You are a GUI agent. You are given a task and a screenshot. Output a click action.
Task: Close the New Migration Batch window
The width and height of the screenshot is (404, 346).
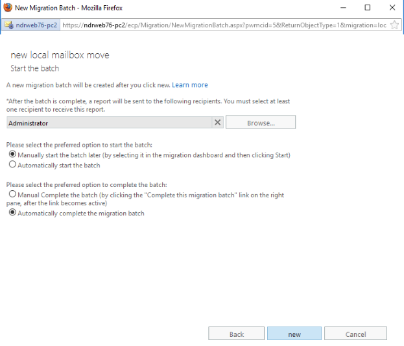[392, 8]
